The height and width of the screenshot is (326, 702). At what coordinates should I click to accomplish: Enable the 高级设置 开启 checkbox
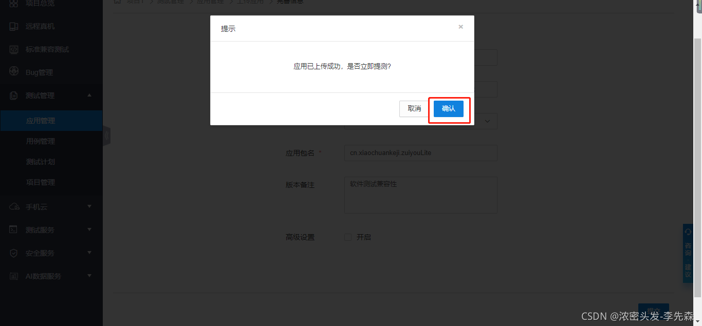(x=348, y=237)
